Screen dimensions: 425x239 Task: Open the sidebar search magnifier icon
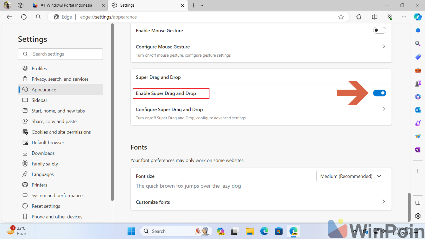click(418, 43)
